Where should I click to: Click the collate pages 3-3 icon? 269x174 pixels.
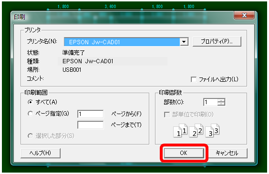click(212, 131)
